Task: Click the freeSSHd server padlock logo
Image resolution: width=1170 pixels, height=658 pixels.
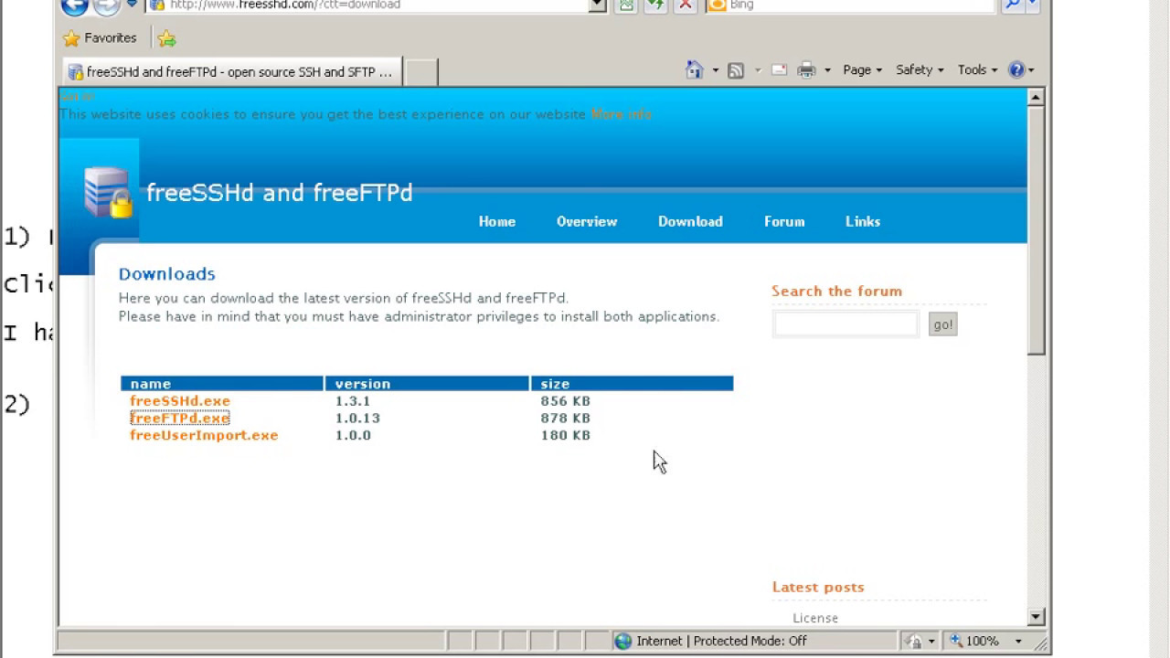Action: [x=108, y=192]
